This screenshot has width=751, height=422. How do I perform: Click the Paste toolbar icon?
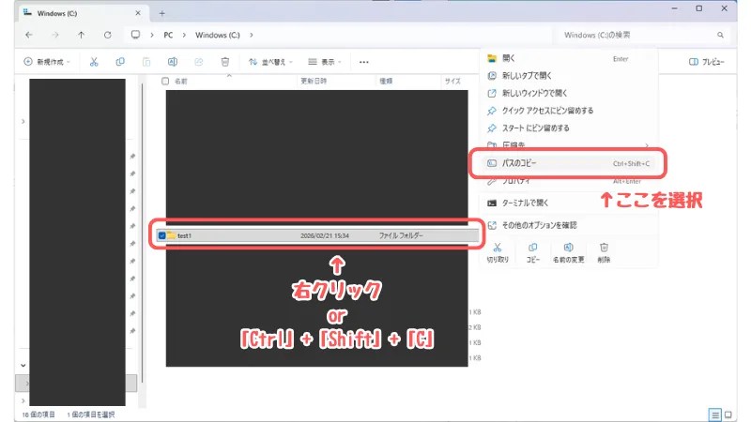point(146,62)
